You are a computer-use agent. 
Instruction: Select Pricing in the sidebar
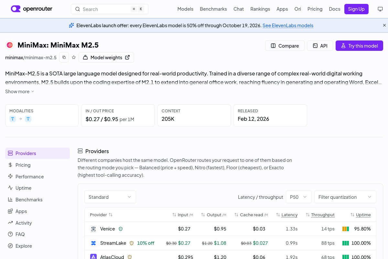[38, 165]
